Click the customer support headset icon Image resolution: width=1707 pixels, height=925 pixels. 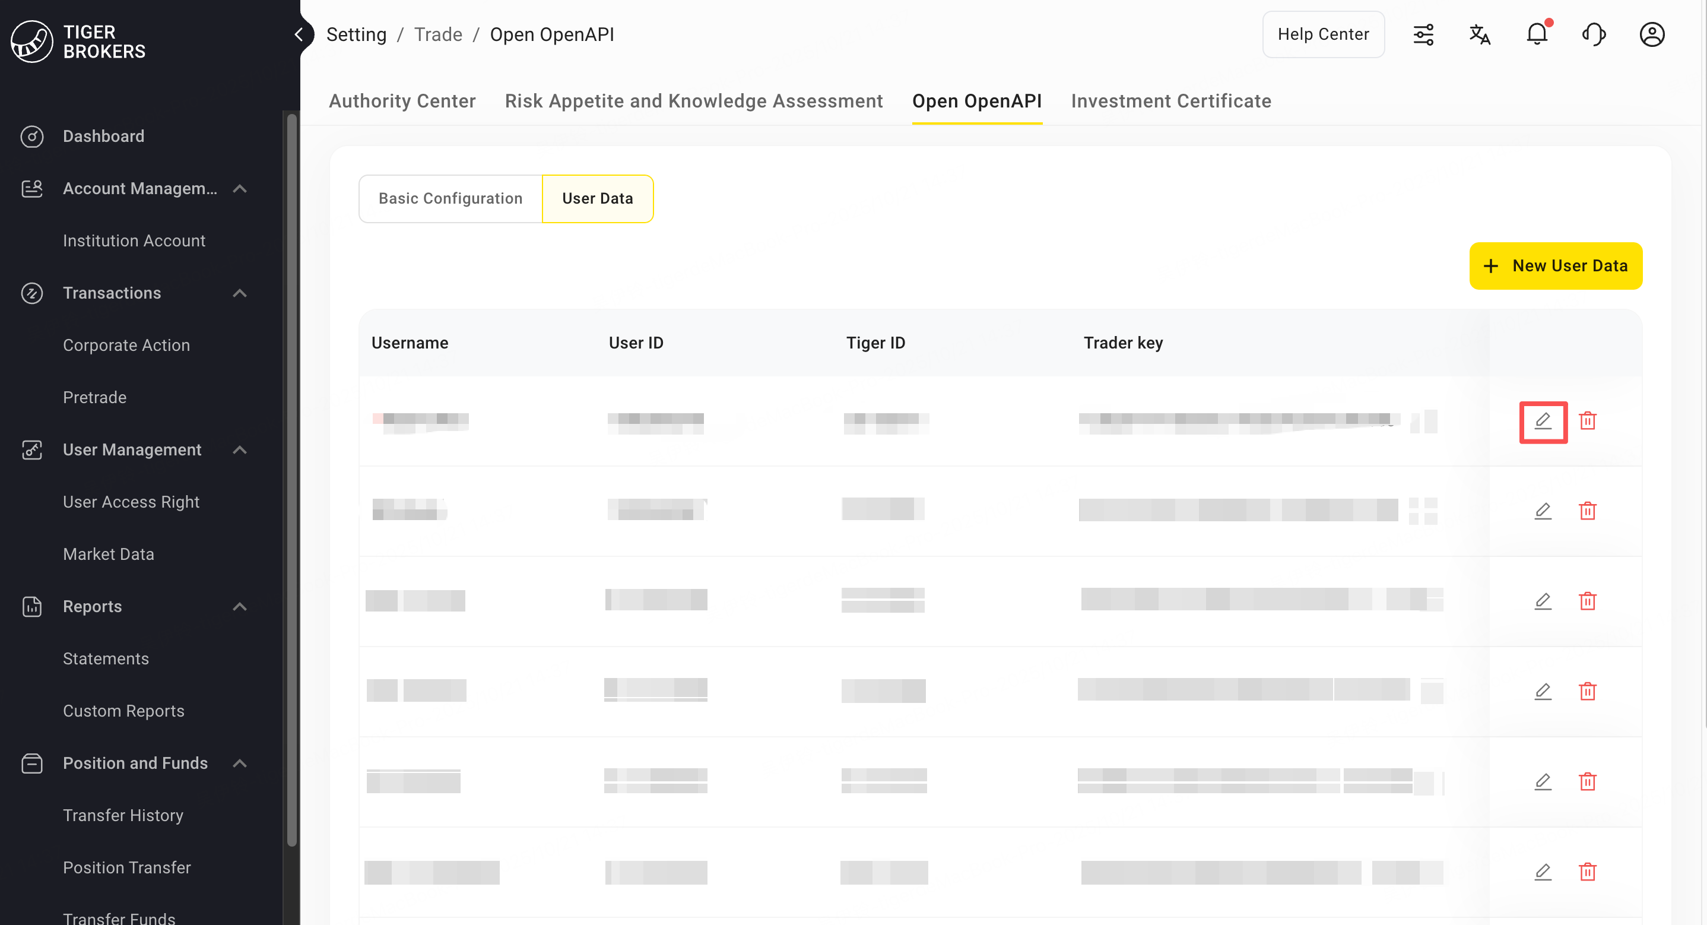coord(1594,34)
